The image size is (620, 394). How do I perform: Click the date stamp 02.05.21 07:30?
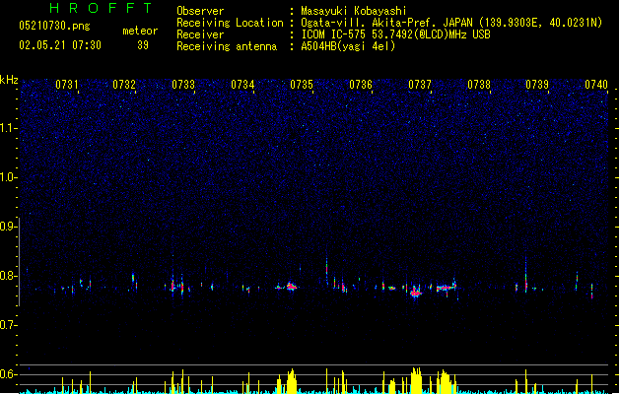coord(60,45)
